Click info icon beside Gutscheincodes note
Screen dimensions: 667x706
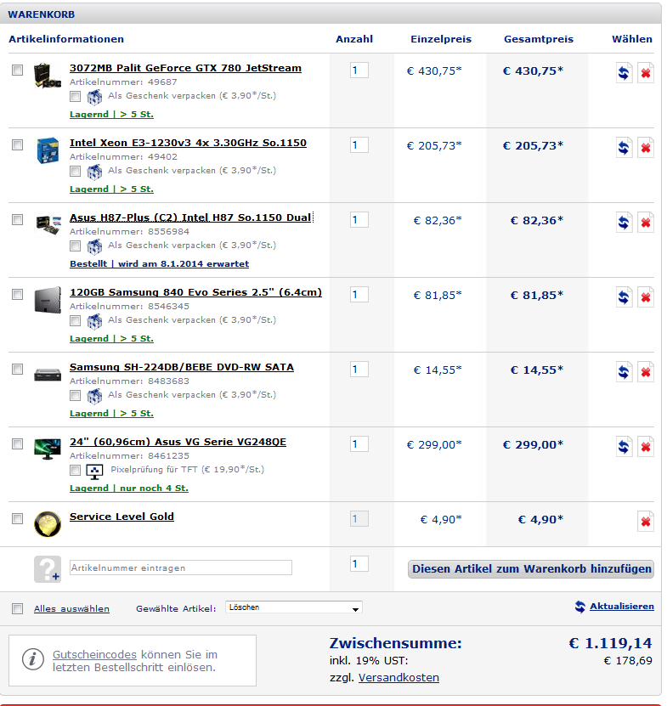(x=33, y=660)
